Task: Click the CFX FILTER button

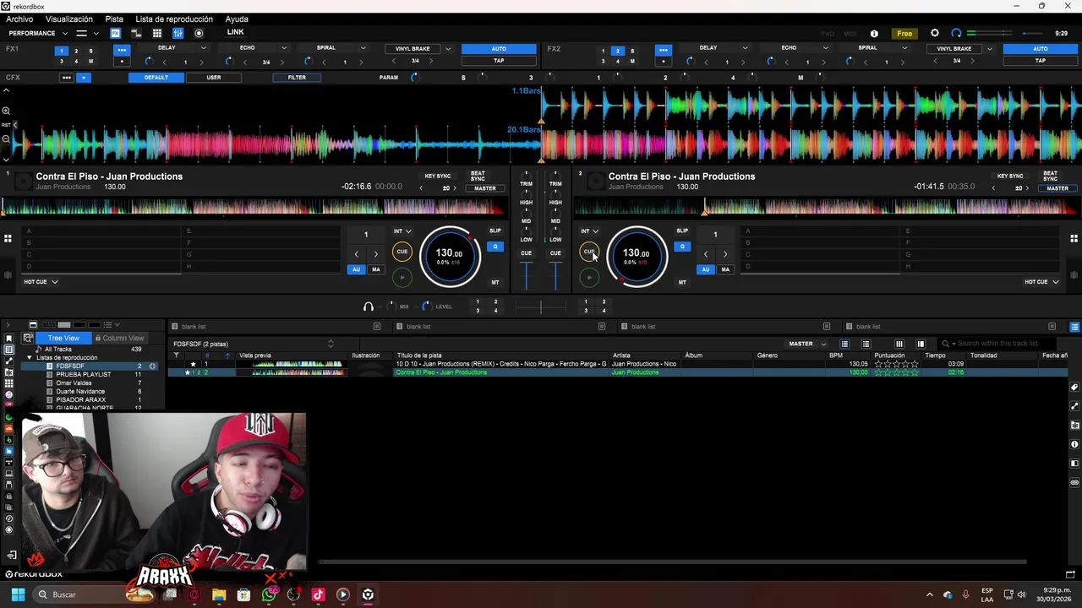Action: coord(297,78)
